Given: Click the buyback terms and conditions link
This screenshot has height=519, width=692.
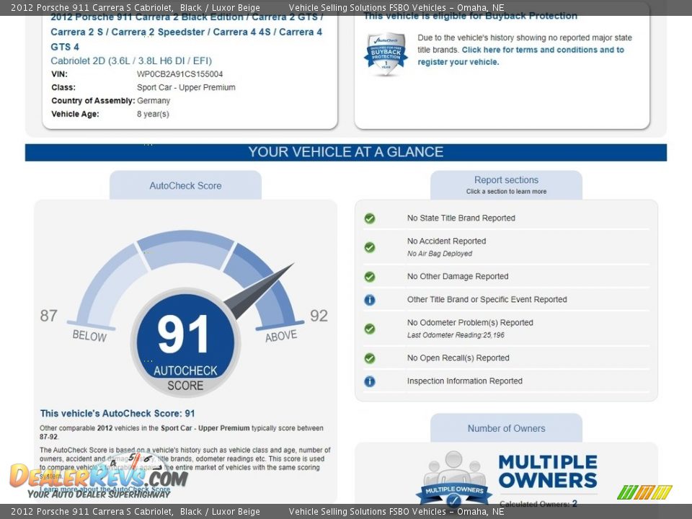Looking at the screenshot, I should pyautogui.click(x=520, y=56).
